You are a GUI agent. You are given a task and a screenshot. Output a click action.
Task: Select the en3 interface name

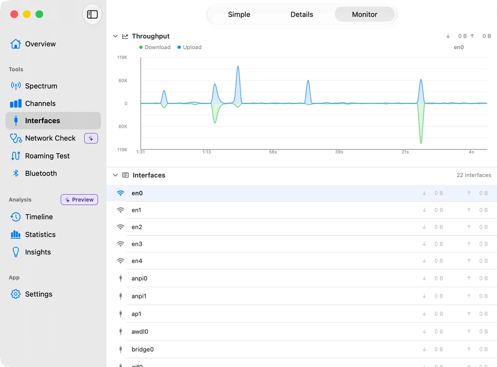[x=137, y=244]
